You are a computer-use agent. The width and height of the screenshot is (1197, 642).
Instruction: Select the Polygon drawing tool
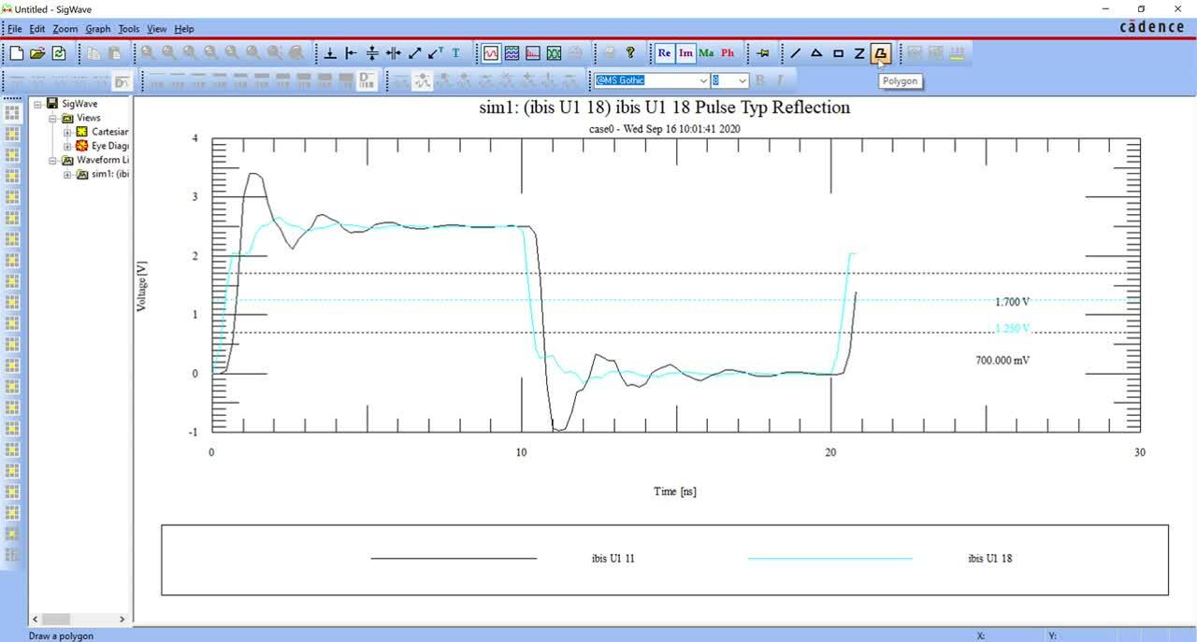[880, 53]
